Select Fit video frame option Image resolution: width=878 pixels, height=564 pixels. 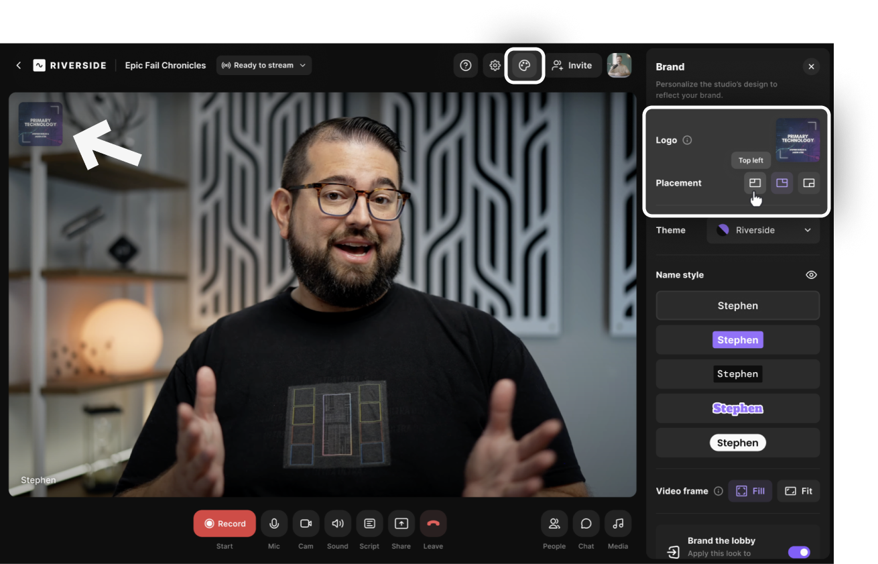coord(798,491)
